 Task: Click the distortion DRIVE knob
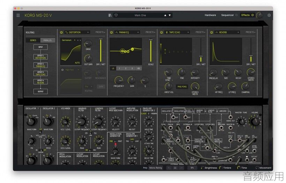click(88, 44)
